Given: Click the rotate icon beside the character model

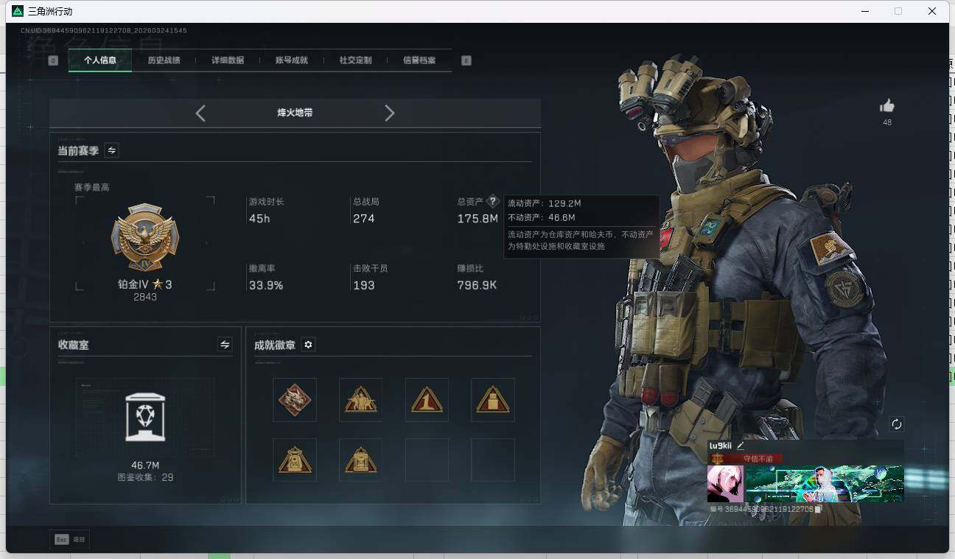Looking at the screenshot, I should click(x=897, y=423).
